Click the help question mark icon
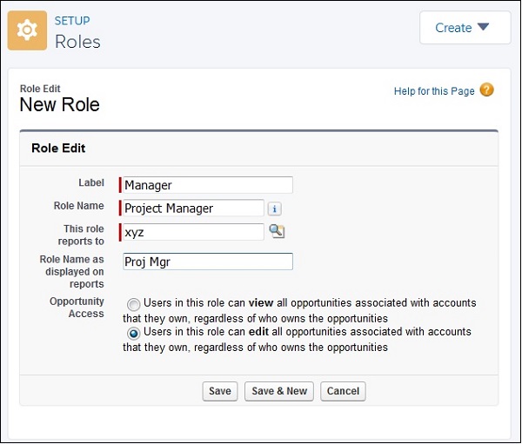 486,90
